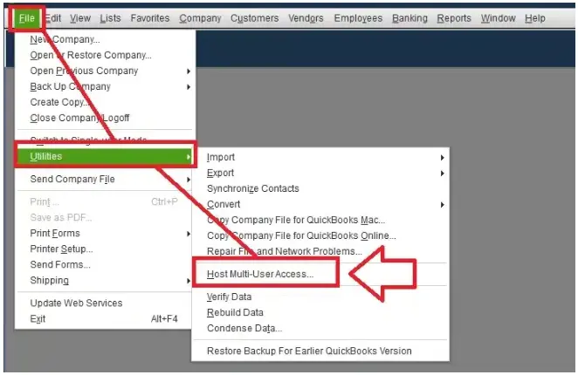Click Exit in File menu
This screenshot has height=375, width=578.
coord(105,318)
